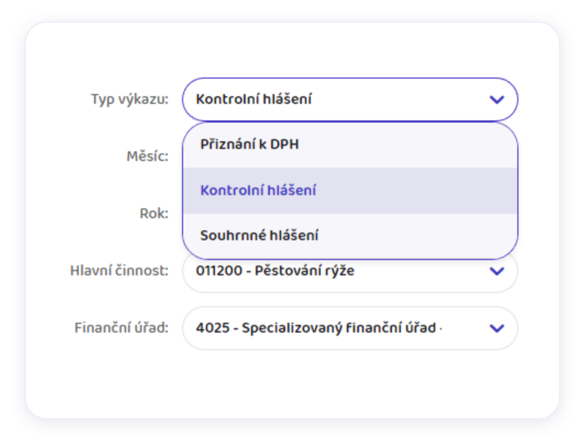
Task: Click the Typ výkazu label
Action: click(x=129, y=99)
